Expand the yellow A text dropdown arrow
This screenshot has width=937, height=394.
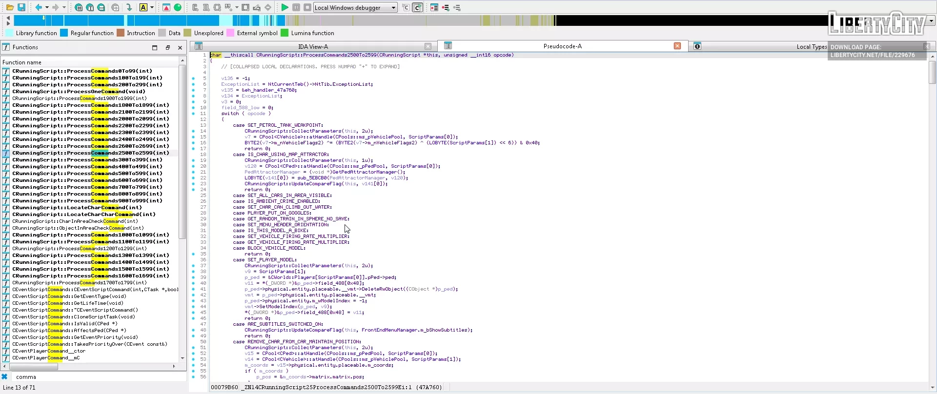pyautogui.click(x=152, y=7)
